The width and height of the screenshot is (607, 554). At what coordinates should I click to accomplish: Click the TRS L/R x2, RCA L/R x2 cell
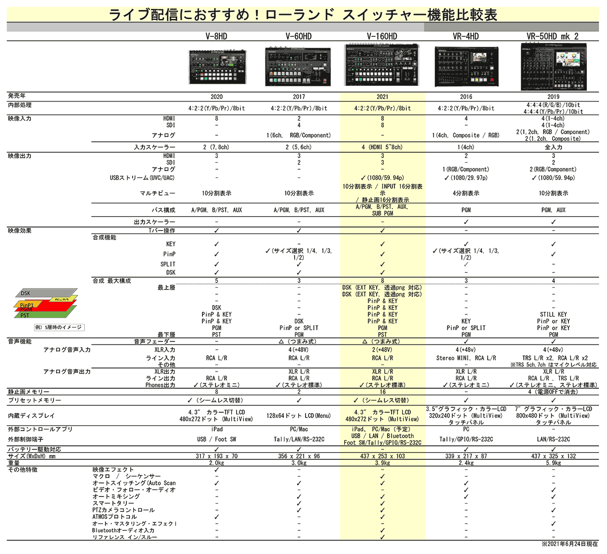point(555,358)
